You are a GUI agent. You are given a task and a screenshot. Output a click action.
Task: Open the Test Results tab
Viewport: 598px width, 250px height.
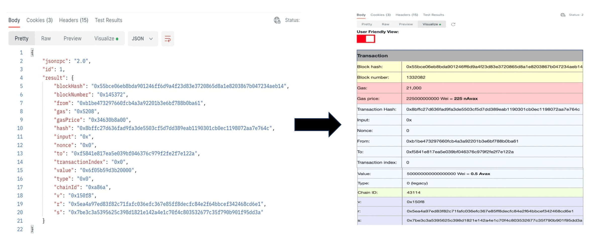click(108, 20)
